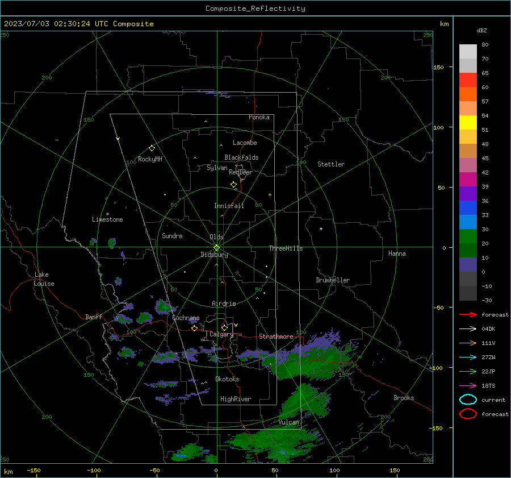Click the Innisfail city label

point(229,206)
